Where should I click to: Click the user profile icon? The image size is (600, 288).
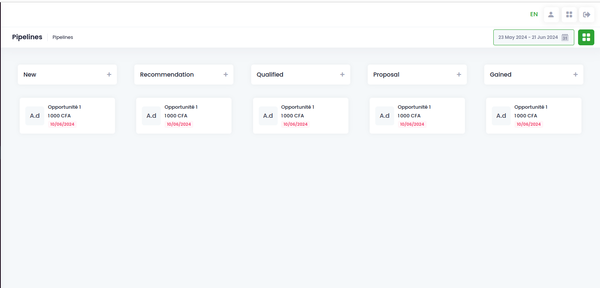[x=551, y=15]
